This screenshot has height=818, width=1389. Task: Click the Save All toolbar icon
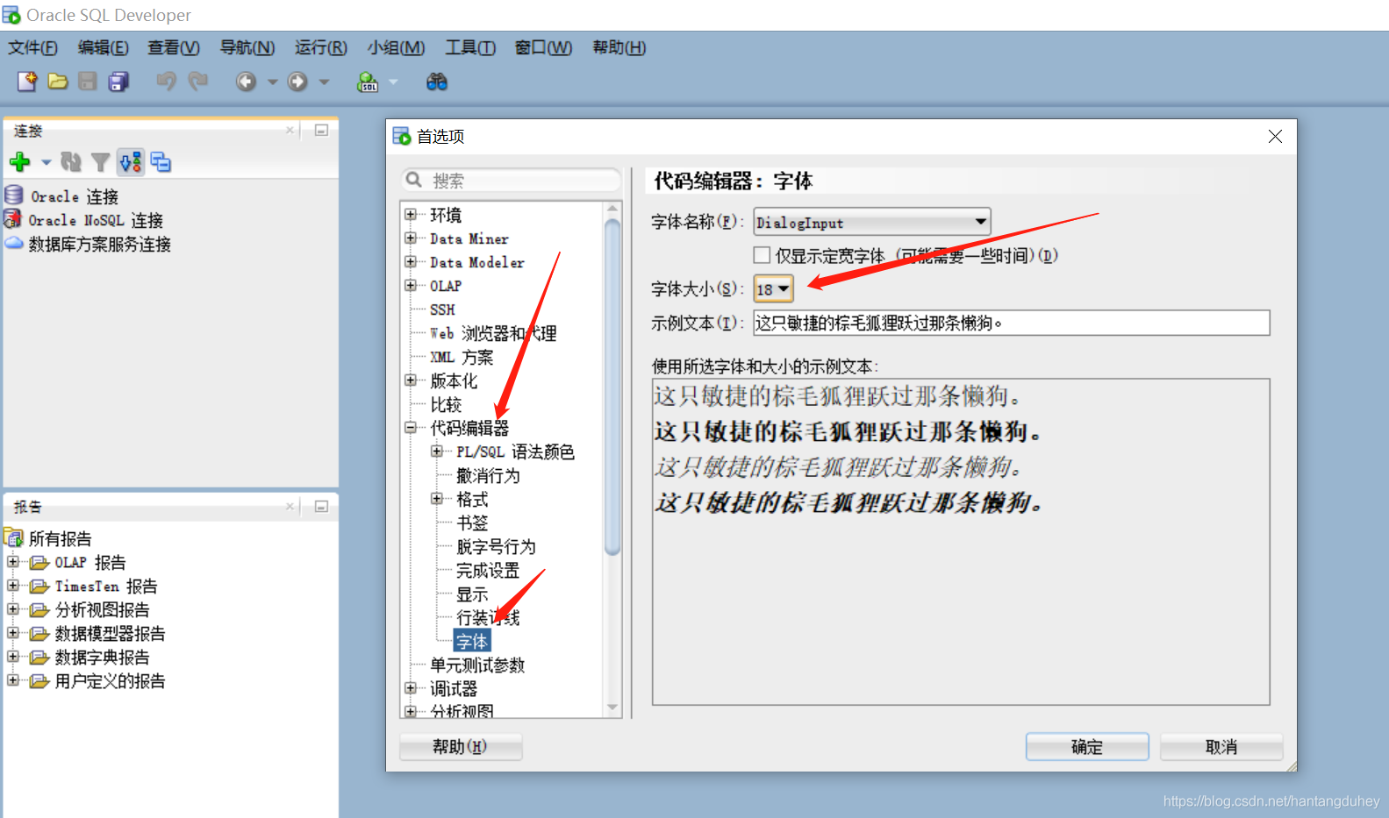tap(118, 82)
